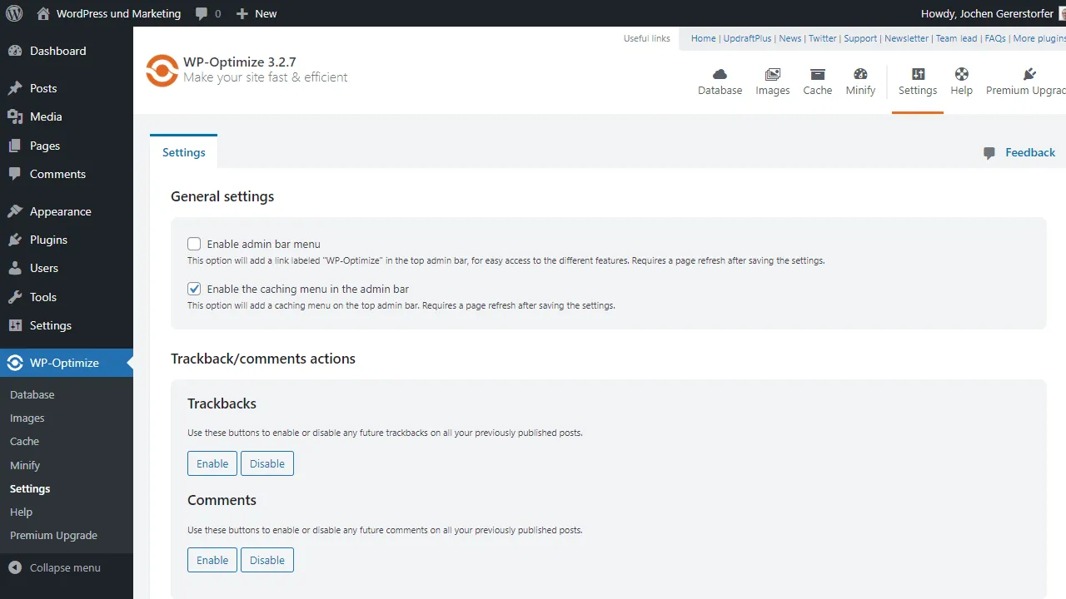
Task: Open Cache submenu under WP-Optimize
Action: (x=25, y=441)
